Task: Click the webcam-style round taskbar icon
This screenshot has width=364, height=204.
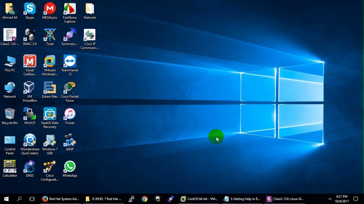Action: pyautogui.click(x=158, y=199)
